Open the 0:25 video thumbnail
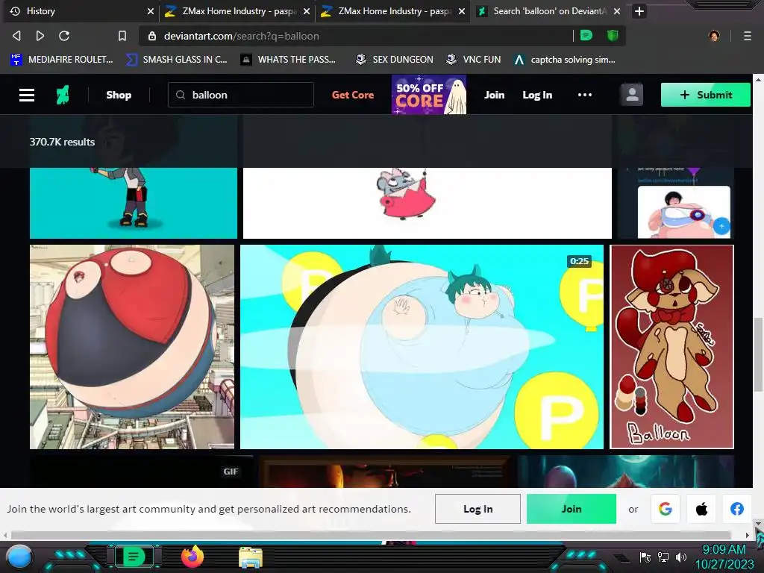 click(x=422, y=347)
